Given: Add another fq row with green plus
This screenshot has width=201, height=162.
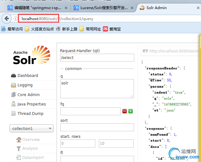Looking at the screenshot, I should [131, 111].
